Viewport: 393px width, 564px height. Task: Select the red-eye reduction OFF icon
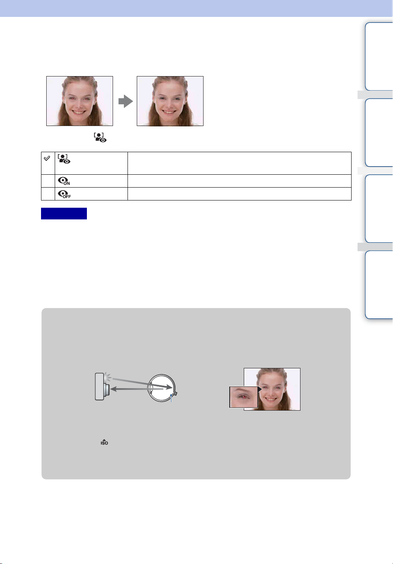[64, 194]
